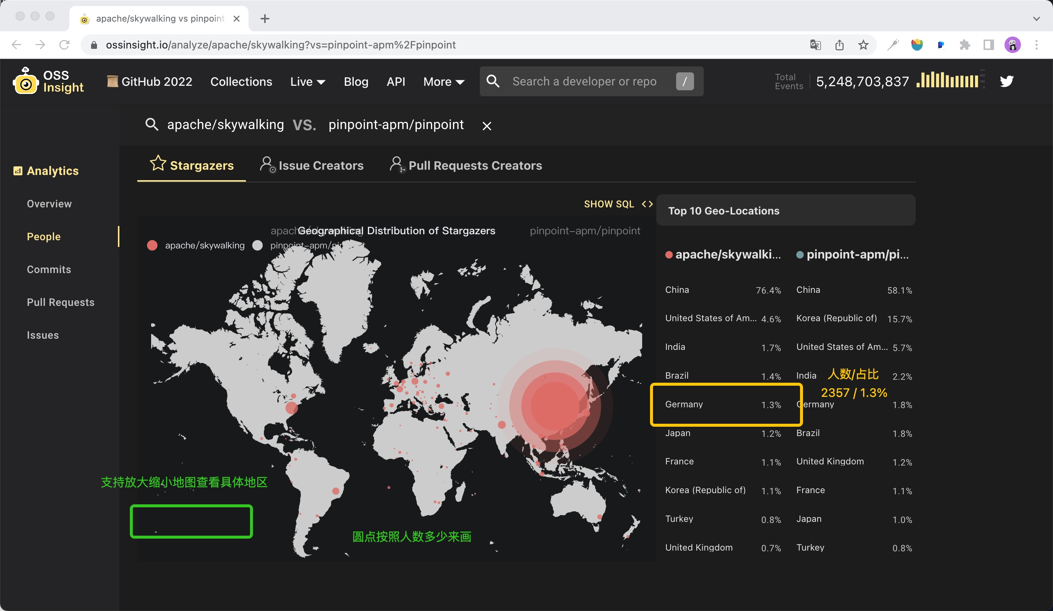Clear comparison repo with X icon
Screen dimensions: 1053x611
pyautogui.click(x=486, y=126)
